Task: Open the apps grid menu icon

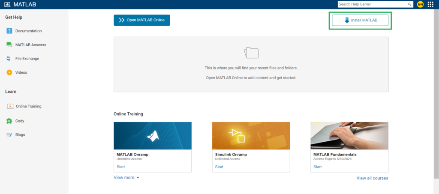Action: pos(430,4)
